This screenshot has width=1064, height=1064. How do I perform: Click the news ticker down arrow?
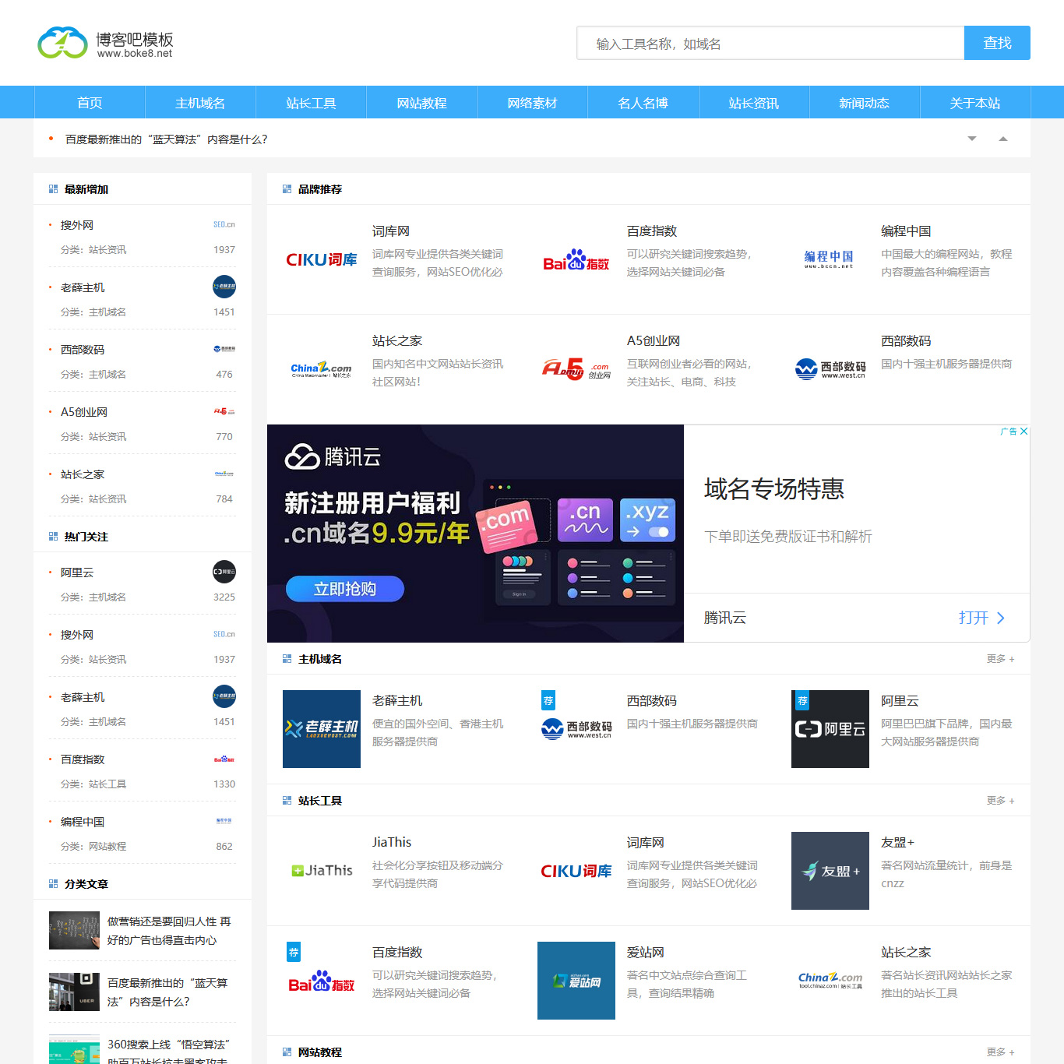972,139
